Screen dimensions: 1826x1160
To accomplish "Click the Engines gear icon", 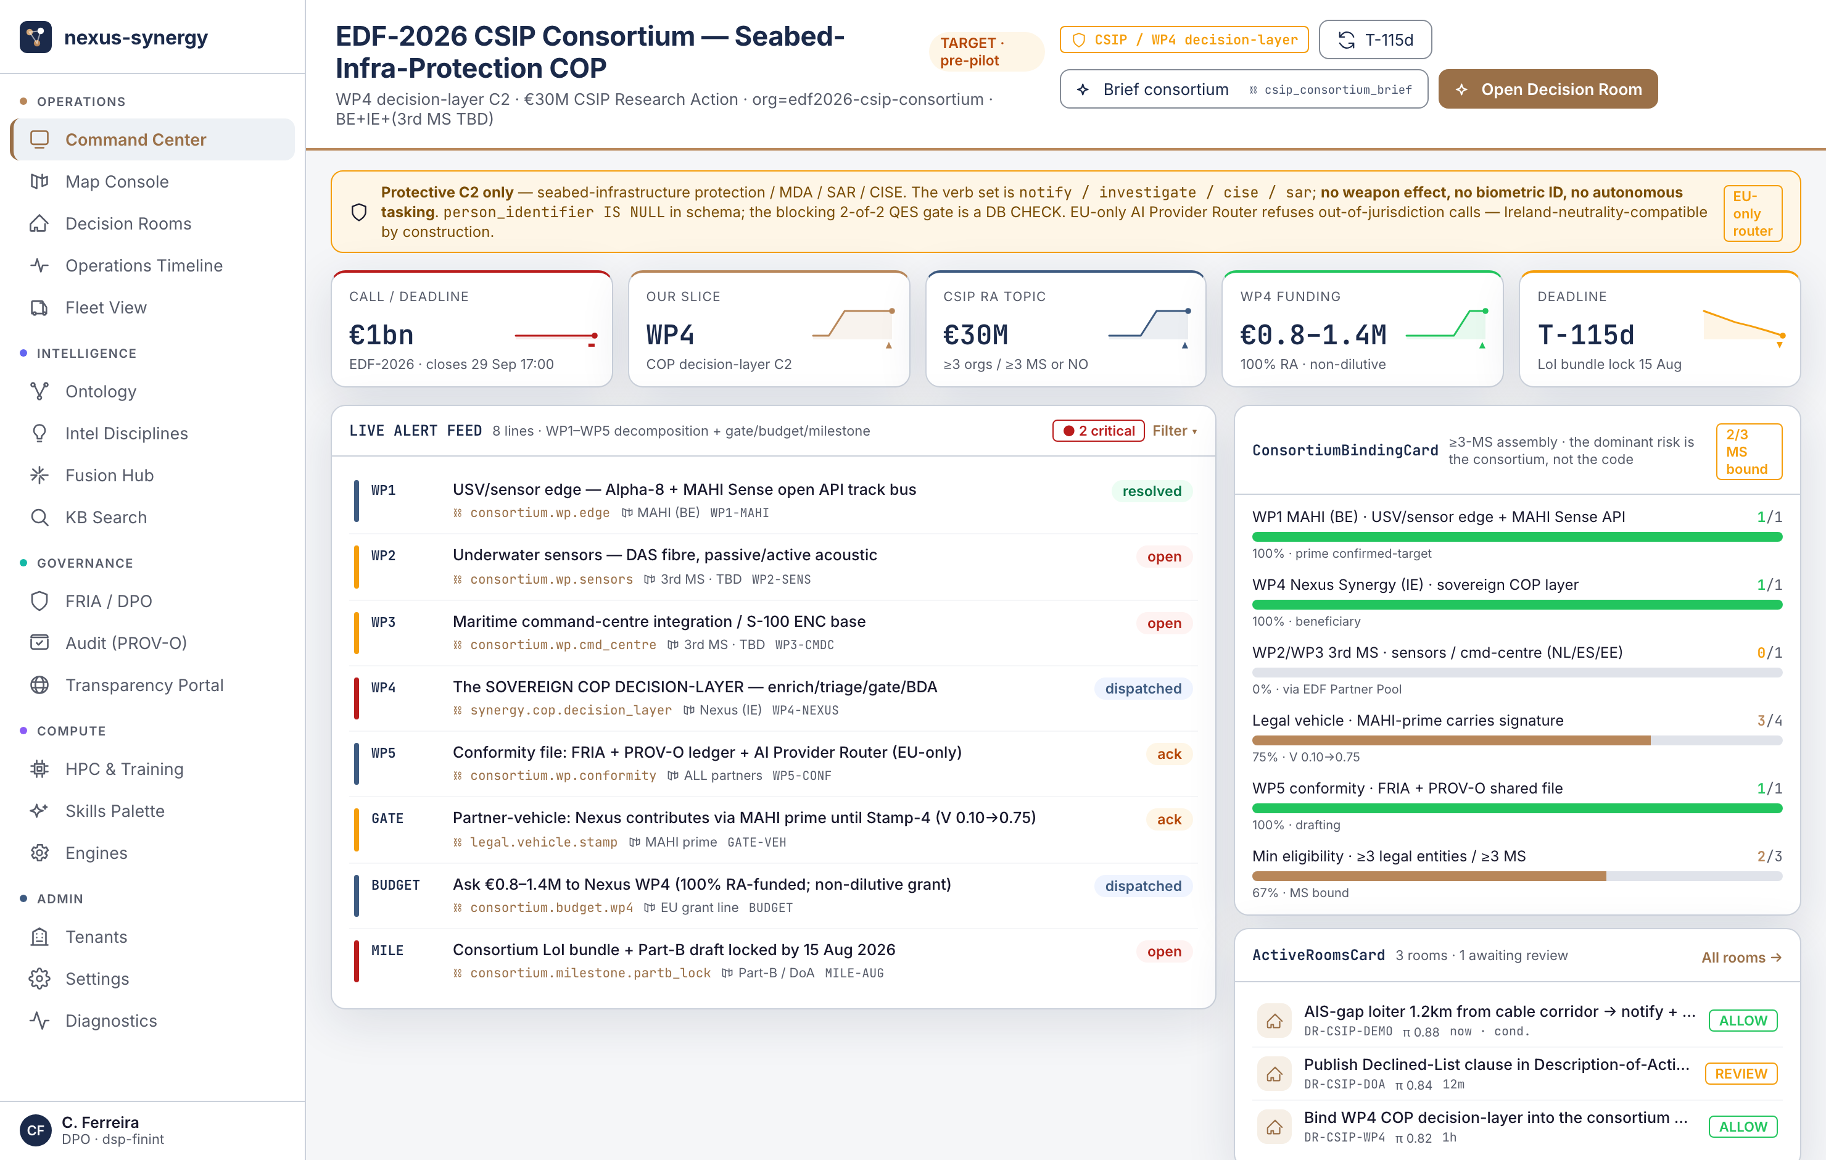I will click(39, 853).
